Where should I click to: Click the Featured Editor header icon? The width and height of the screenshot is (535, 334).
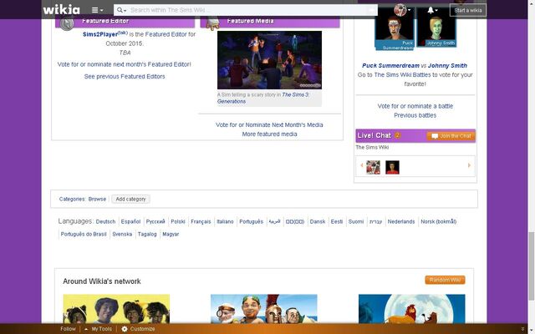[67, 23]
